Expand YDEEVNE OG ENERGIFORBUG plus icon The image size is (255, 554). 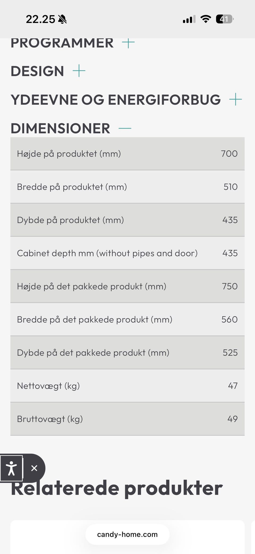tap(235, 99)
